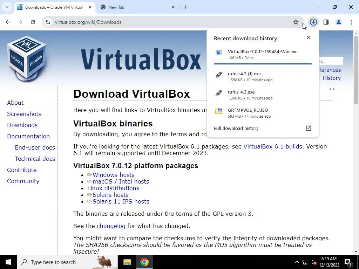Viewport: 359px width, 269px height.
Task: Click the rufus-4.3.exe USB icon
Action: 219,93
